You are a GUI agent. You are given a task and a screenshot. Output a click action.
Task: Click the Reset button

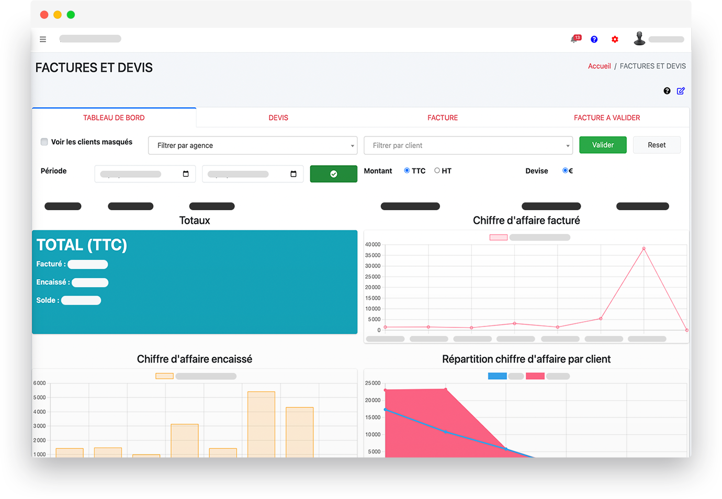(657, 145)
